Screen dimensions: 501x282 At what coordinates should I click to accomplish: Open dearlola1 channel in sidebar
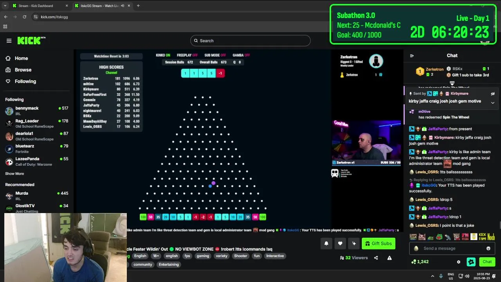37,136
